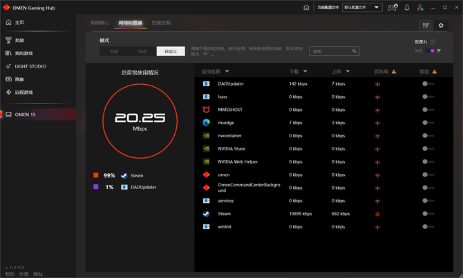The image size is (463, 278).
Task: Click the Steam icon in the app list
Action: [x=206, y=214]
